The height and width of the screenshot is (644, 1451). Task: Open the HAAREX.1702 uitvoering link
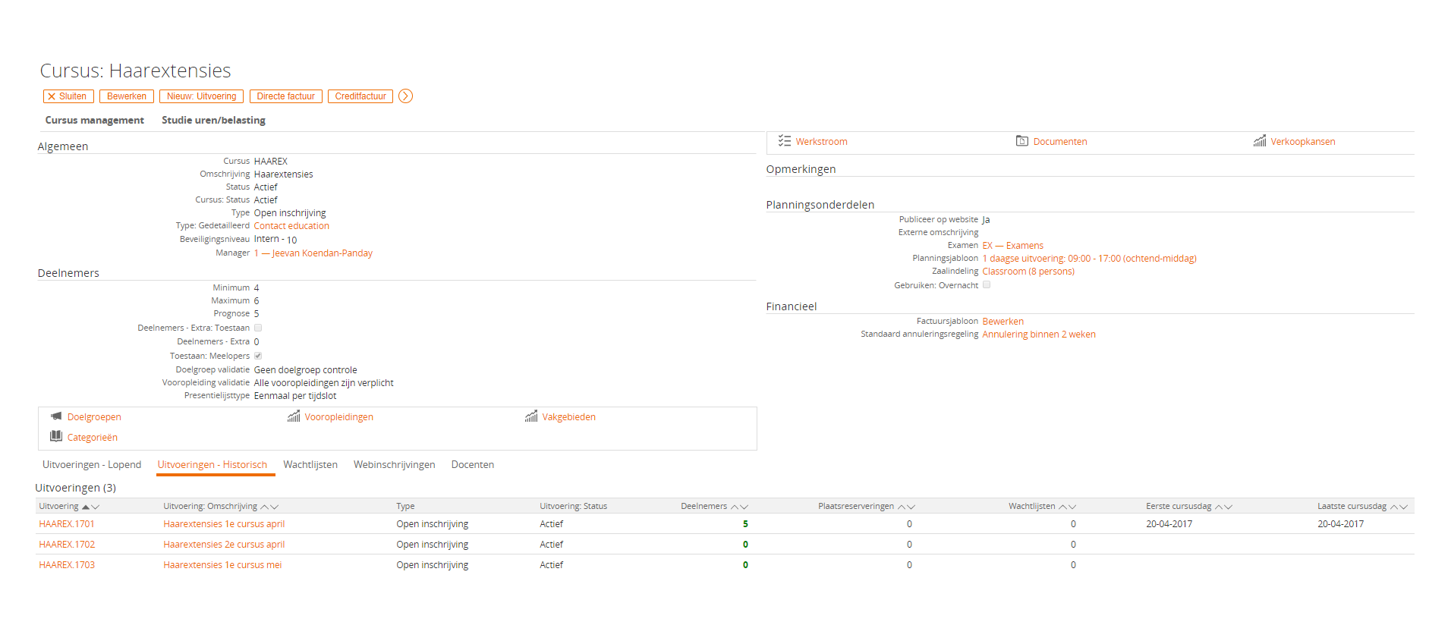tap(67, 545)
